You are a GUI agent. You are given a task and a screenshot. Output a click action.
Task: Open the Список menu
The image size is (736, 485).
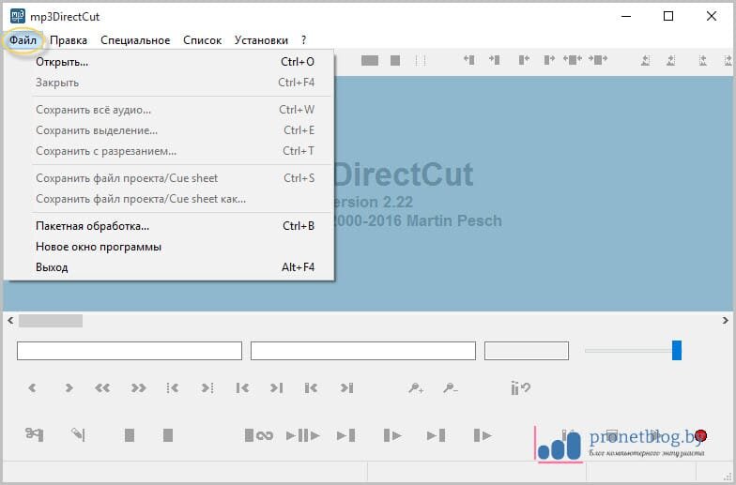(x=202, y=40)
